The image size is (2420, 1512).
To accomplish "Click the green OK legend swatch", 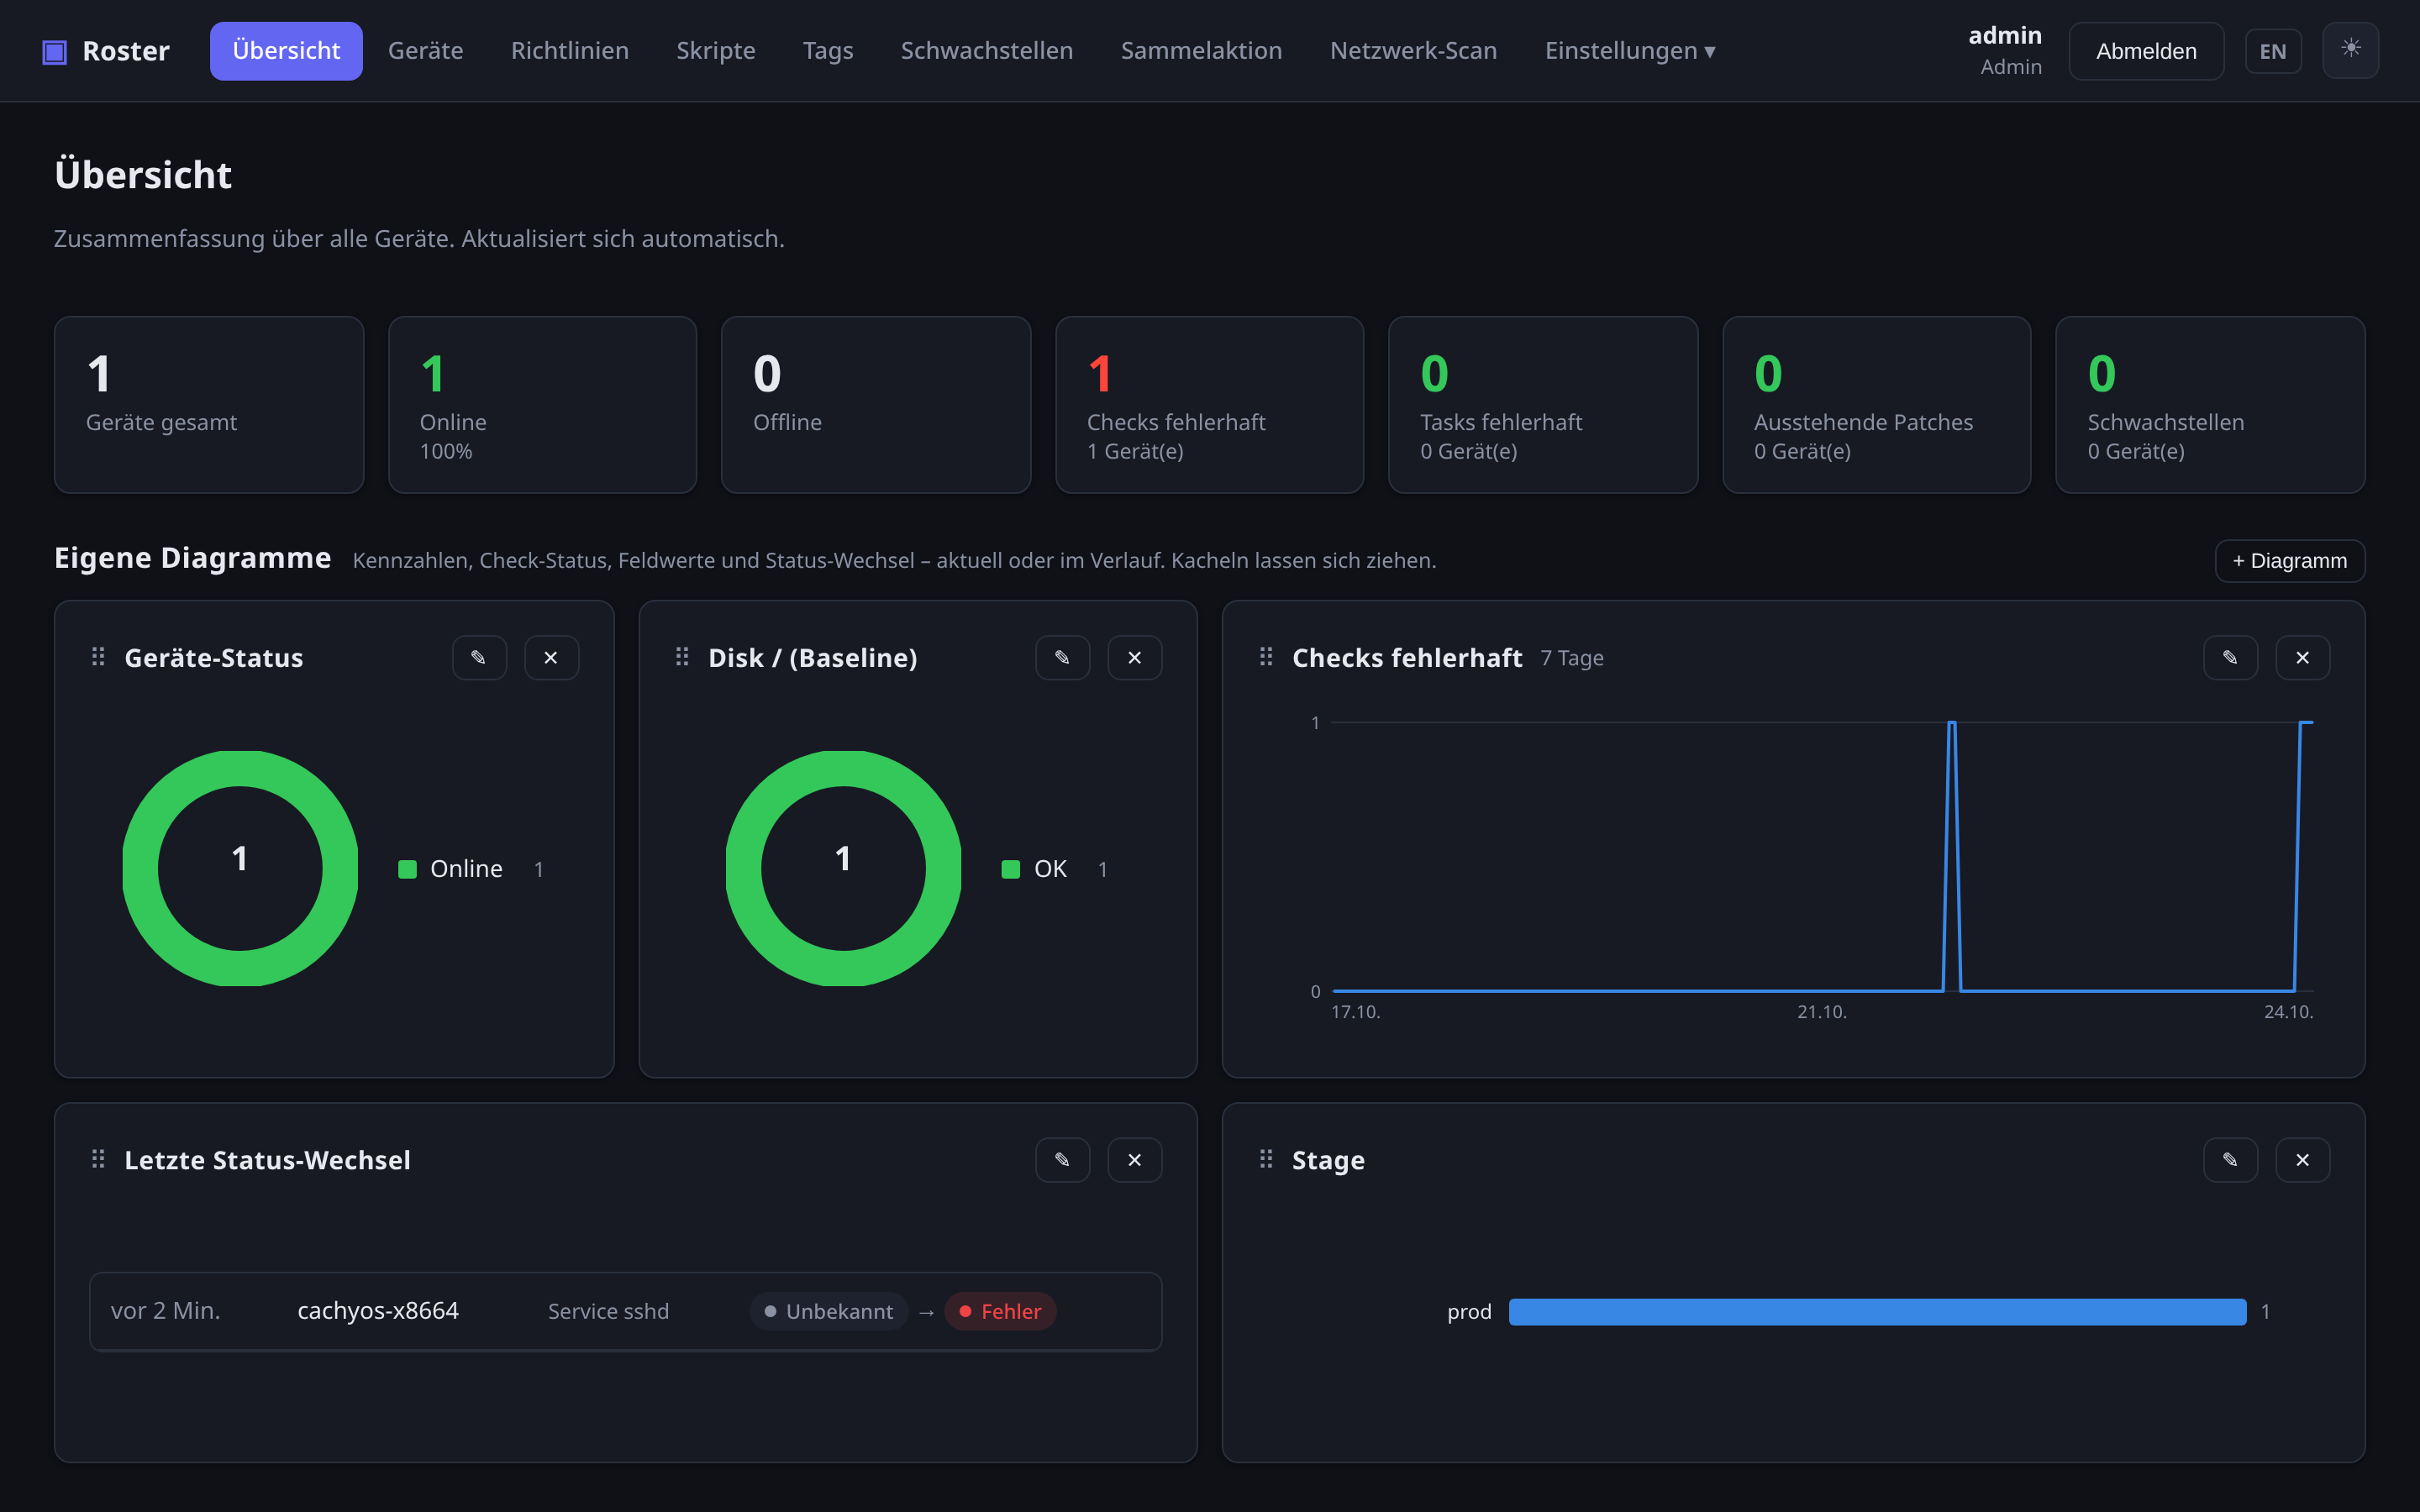I will pos(1011,869).
